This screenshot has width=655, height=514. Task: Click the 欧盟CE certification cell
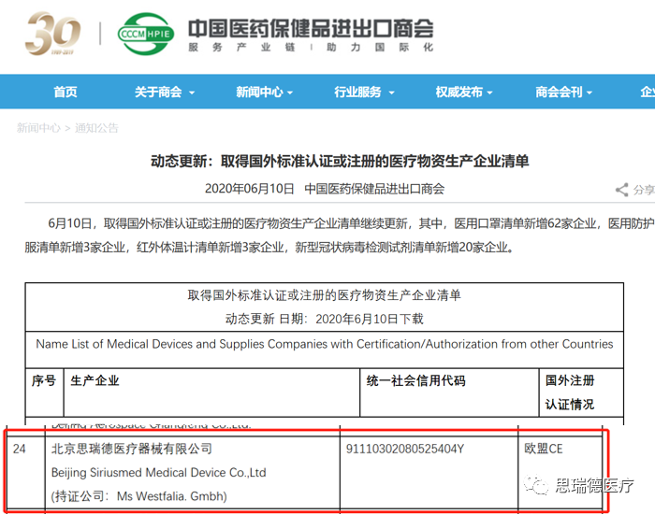tap(543, 449)
